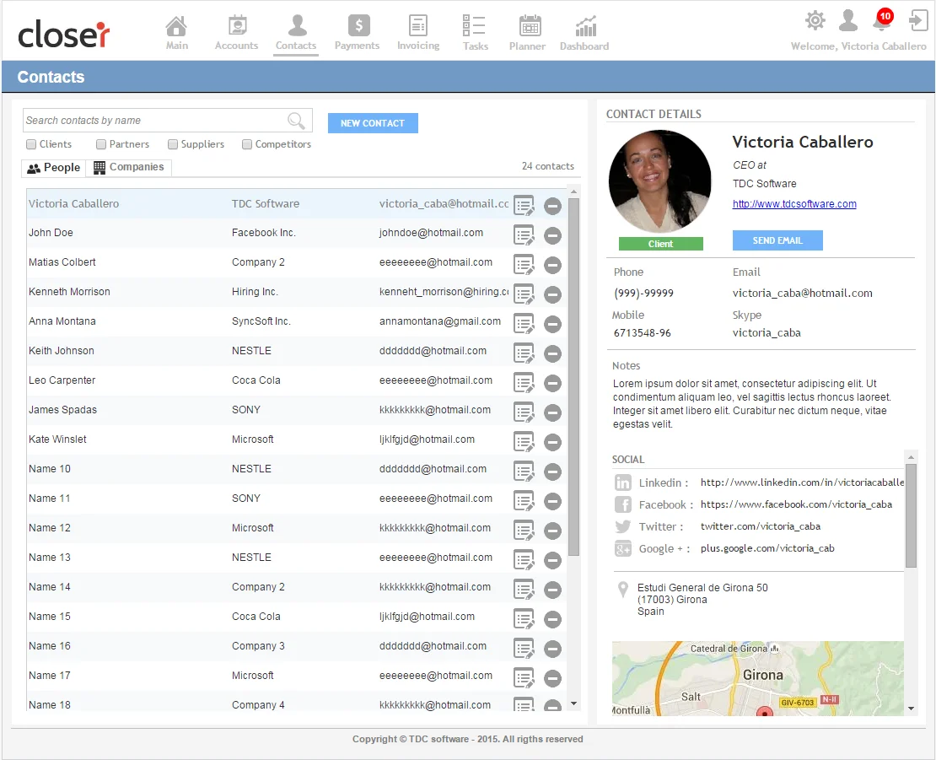Switch to the Companies tab
Screen dimensions: 936x760
tap(129, 168)
